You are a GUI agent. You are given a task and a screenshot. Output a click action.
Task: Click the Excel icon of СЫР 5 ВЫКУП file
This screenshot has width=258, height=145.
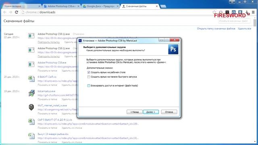pyautogui.click(x=31, y=122)
